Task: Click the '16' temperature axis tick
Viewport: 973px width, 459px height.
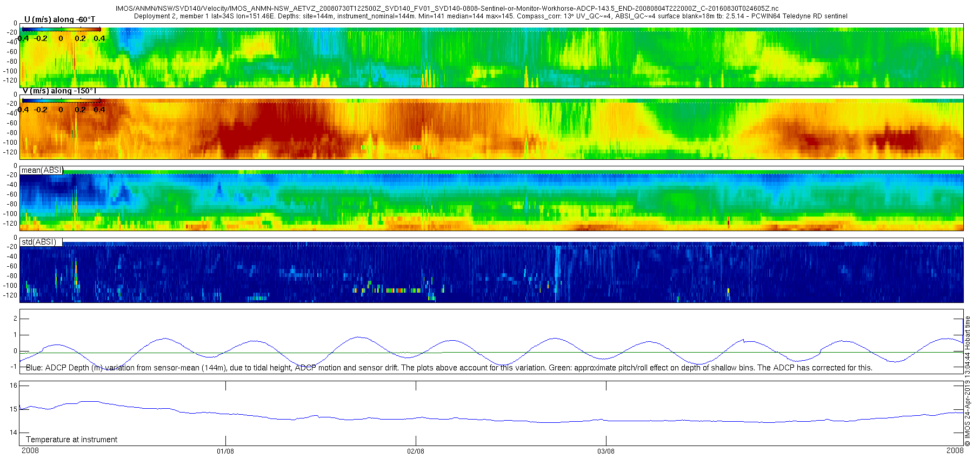Action: [x=14, y=385]
